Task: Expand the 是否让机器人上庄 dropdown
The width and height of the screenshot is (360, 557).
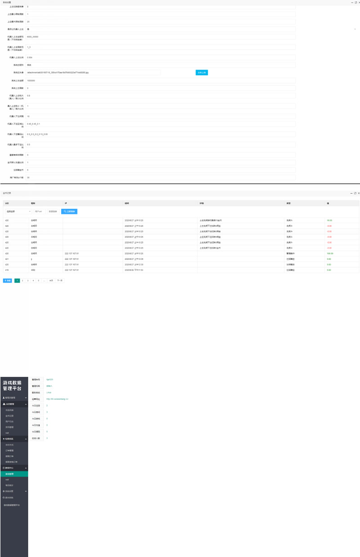Action: [x=355, y=29]
